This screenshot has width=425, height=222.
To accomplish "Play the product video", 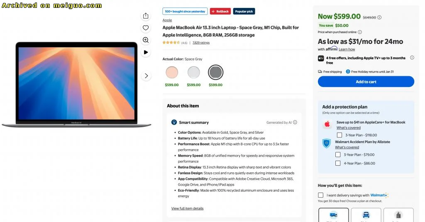I will [146, 52].
